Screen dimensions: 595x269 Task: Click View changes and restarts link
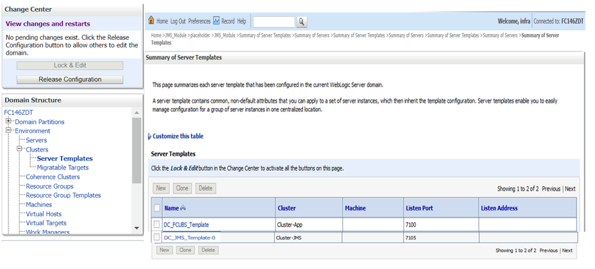click(x=47, y=24)
